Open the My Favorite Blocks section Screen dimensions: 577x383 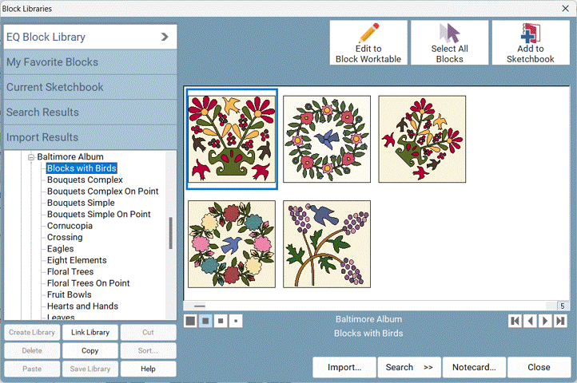(89, 62)
